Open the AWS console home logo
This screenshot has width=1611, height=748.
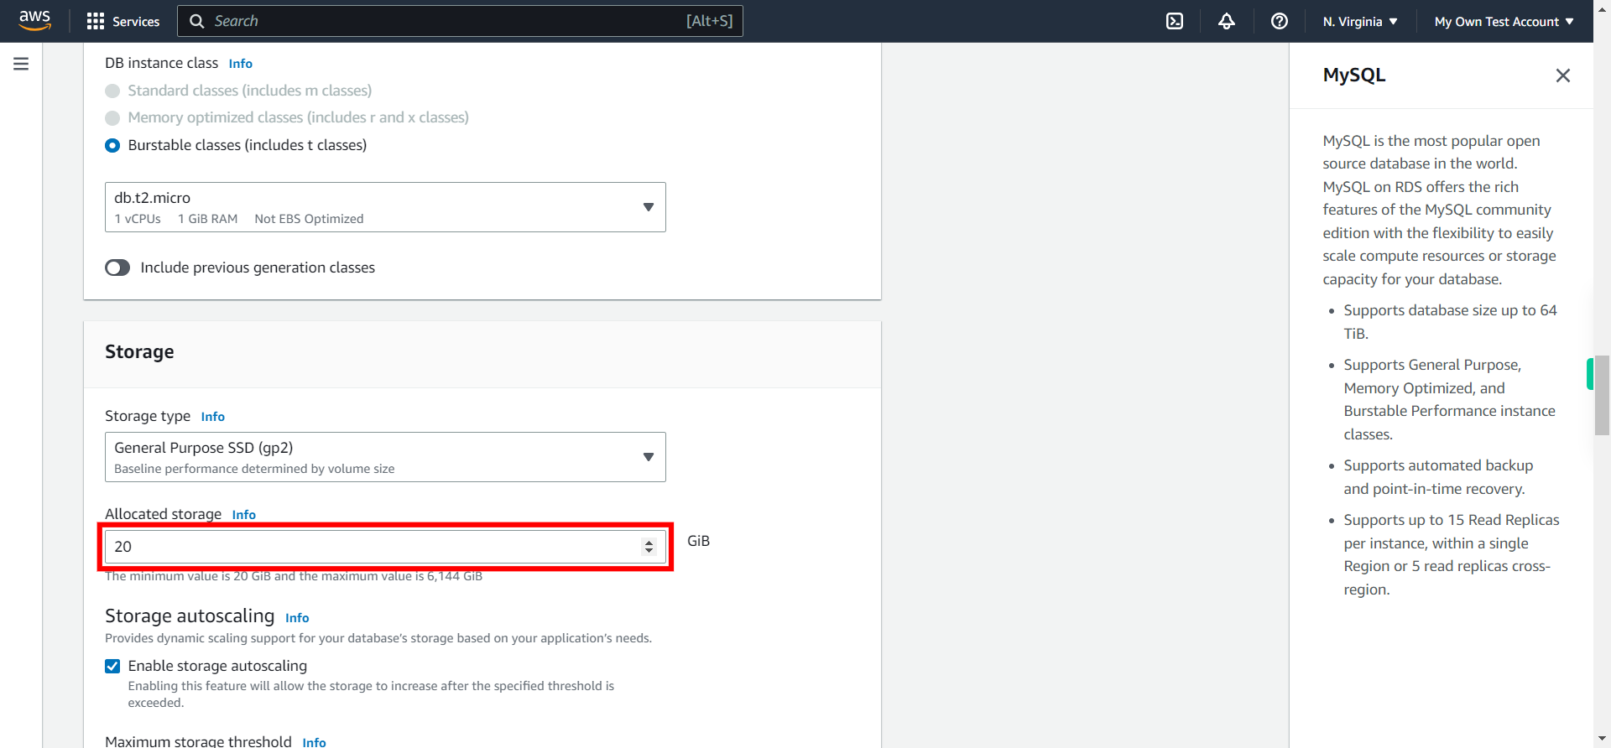[34, 20]
